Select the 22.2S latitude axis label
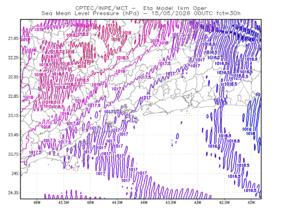Viewport: 282px width, 218px height. [13, 57]
